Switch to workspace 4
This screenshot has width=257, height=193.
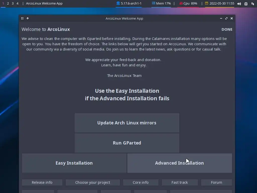pyautogui.click(x=17, y=3)
